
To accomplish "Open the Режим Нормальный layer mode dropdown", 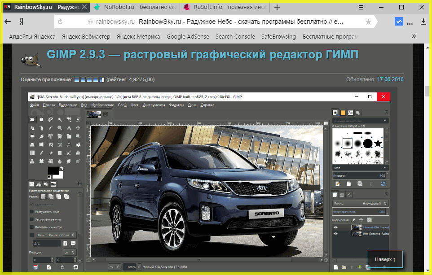I will [x=360, y=203].
